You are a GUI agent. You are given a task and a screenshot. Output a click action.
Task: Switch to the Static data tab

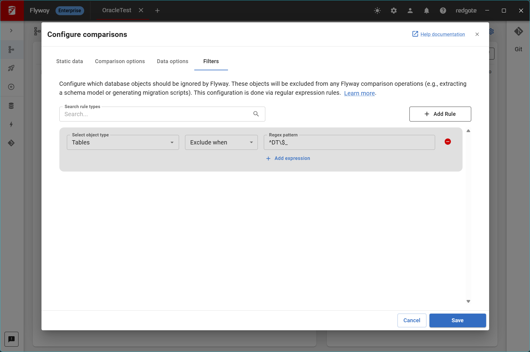click(70, 61)
